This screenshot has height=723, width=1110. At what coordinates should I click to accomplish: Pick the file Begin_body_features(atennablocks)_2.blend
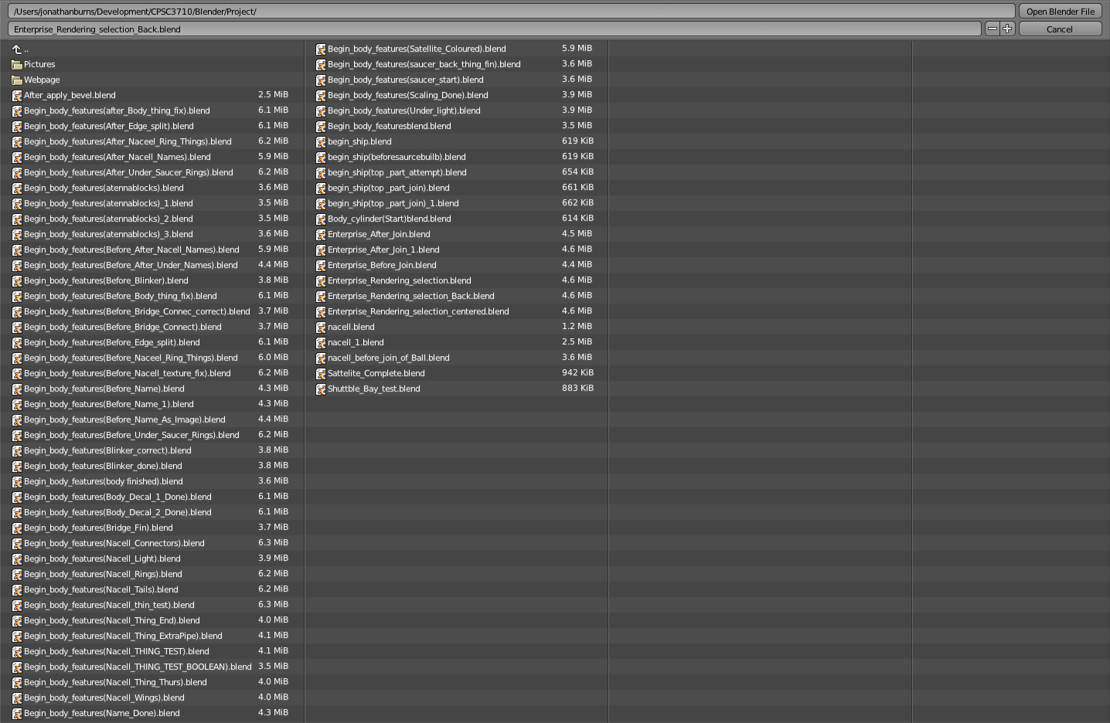pyautogui.click(x=108, y=219)
